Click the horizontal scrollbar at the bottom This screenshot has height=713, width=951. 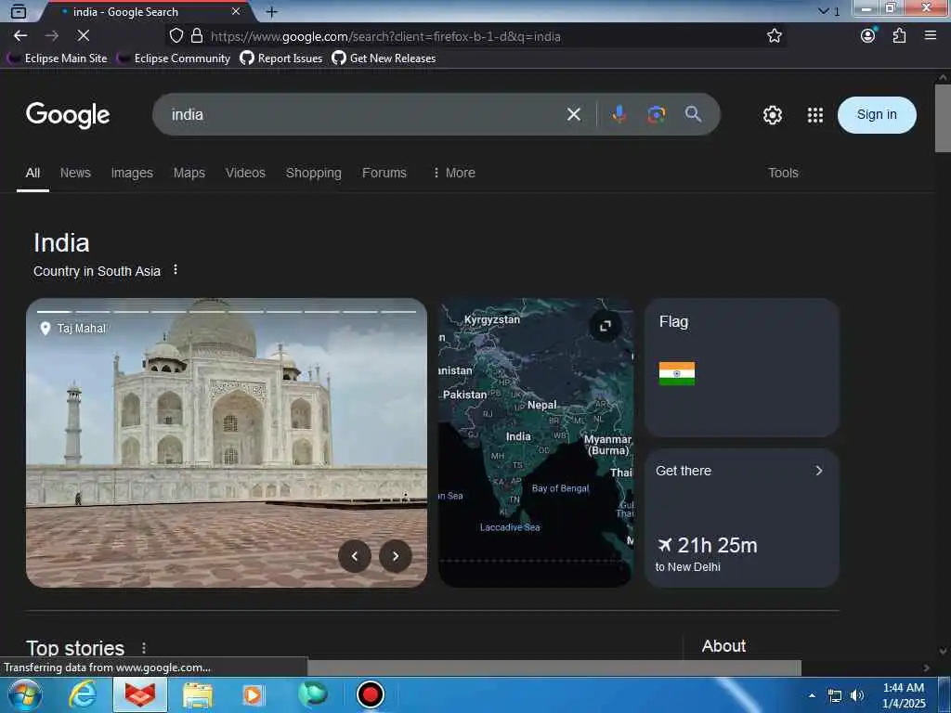tap(554, 668)
